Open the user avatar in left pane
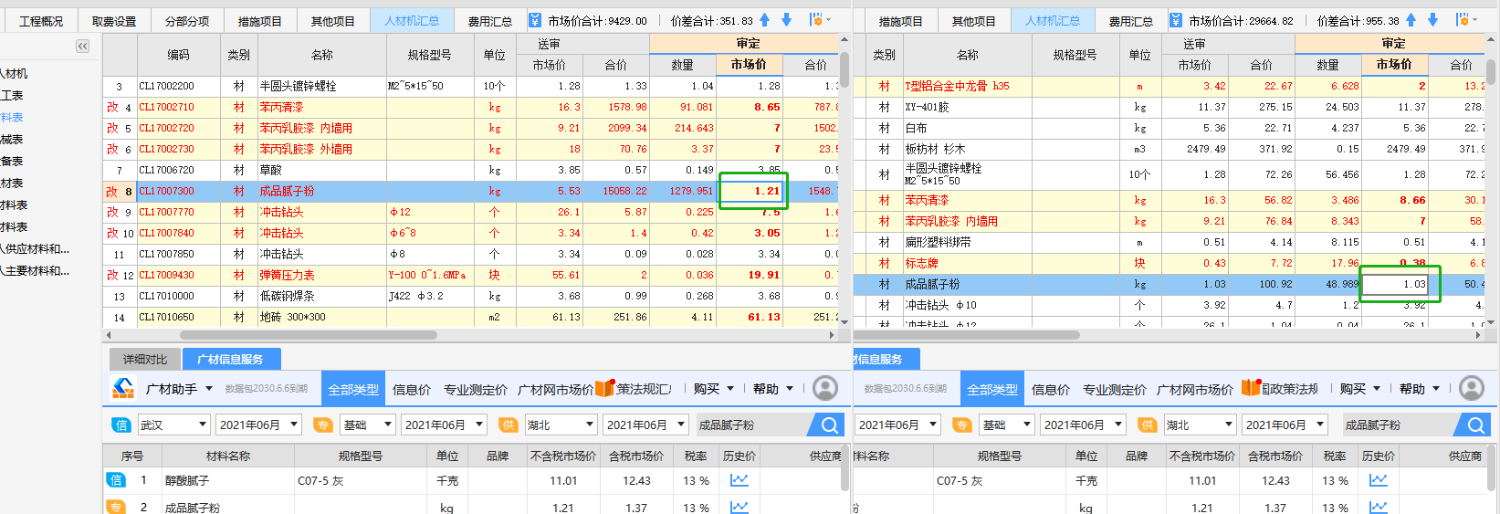 point(825,388)
